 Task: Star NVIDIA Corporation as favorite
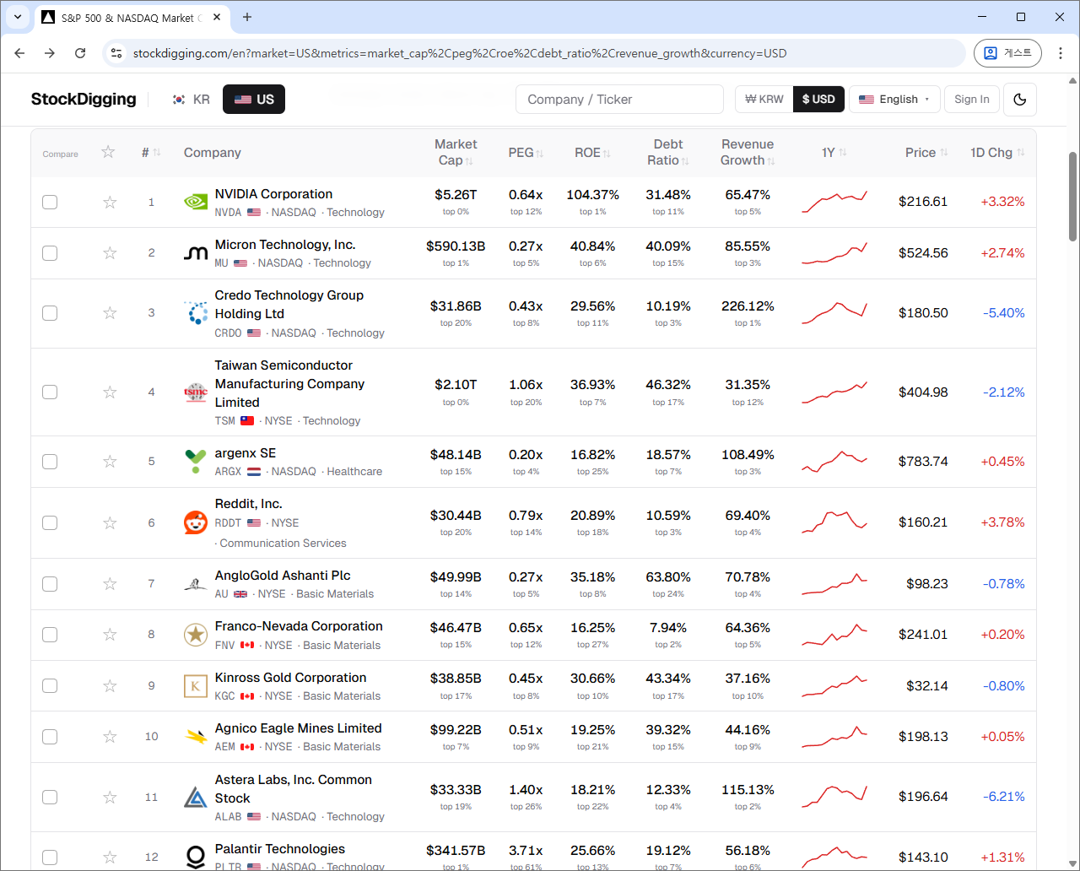pos(110,203)
